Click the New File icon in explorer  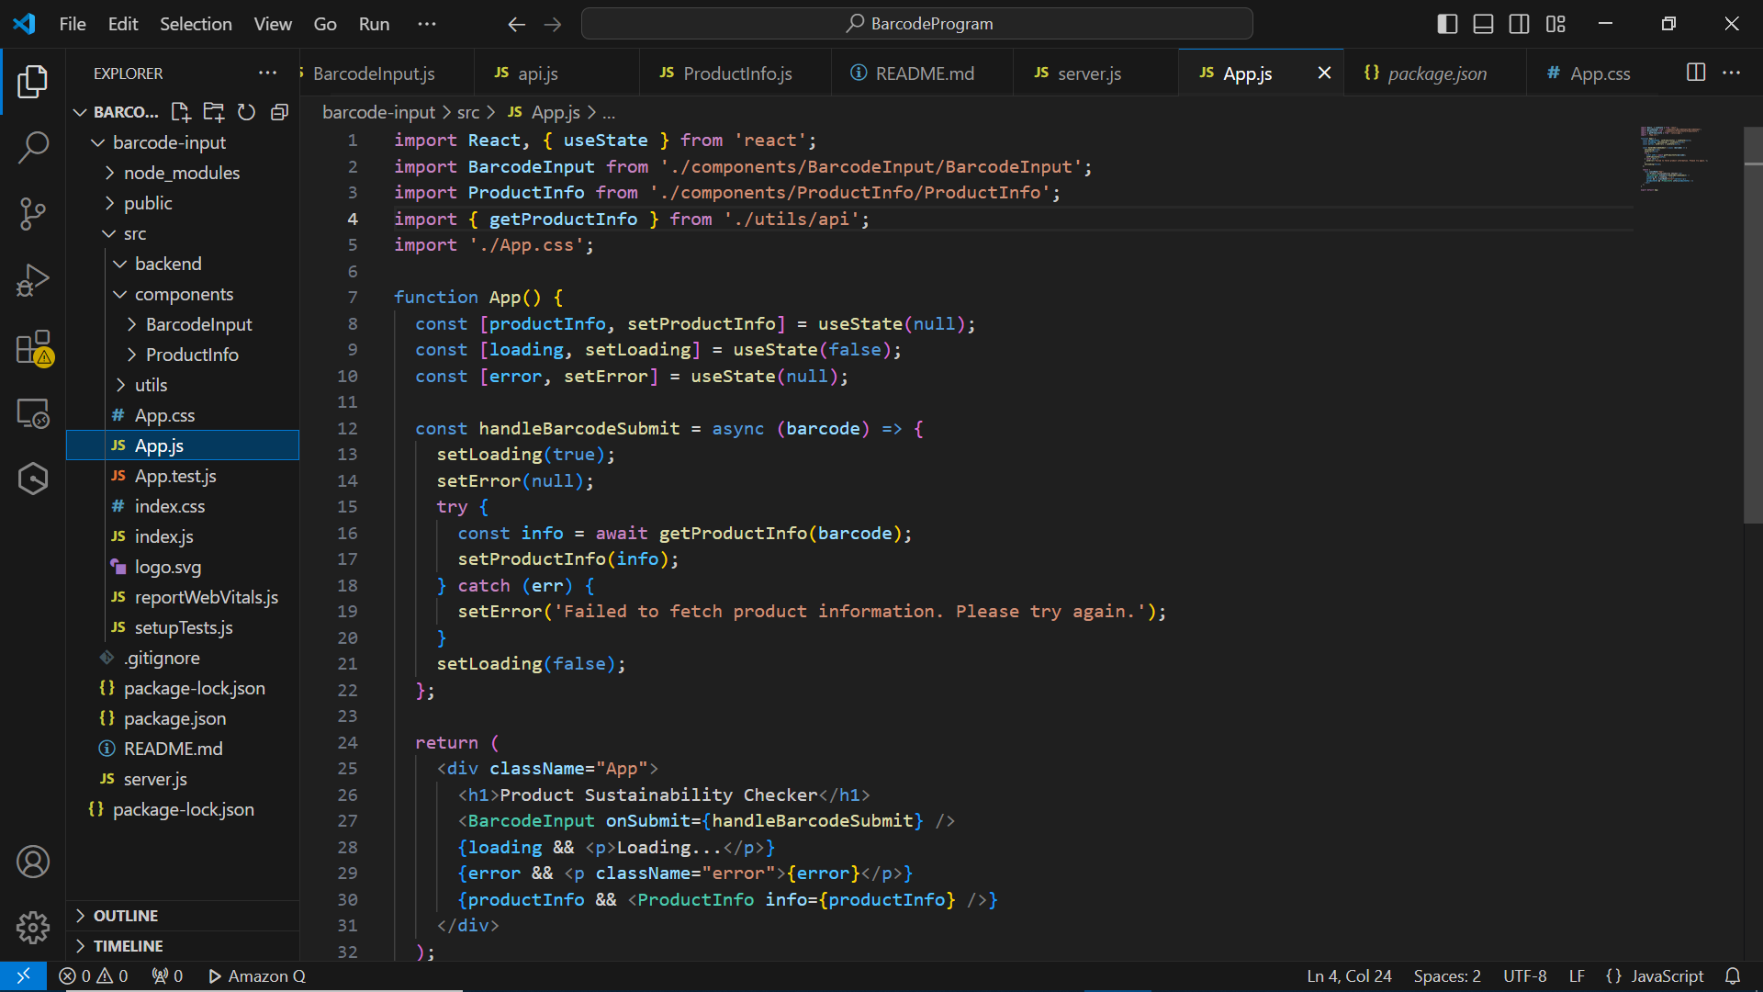tap(181, 112)
